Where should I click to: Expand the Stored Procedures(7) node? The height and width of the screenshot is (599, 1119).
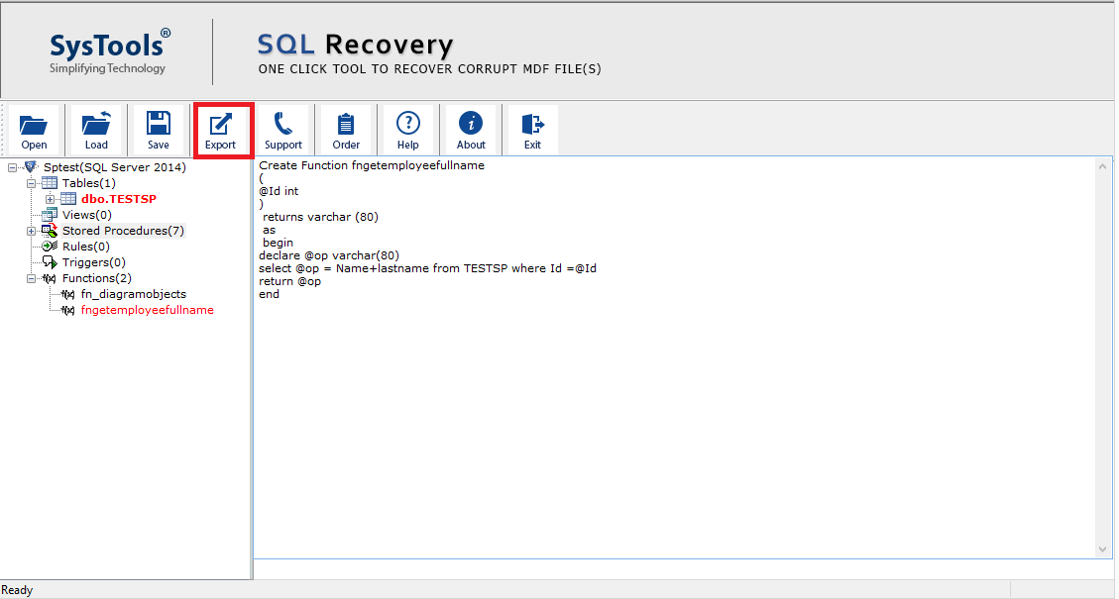coord(32,231)
